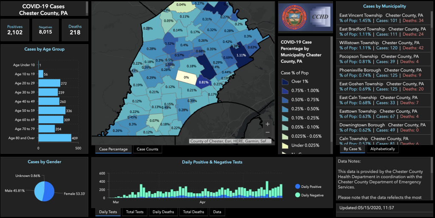Click the Male pie chart slice
Screen dimensions: 435x218
[39, 191]
